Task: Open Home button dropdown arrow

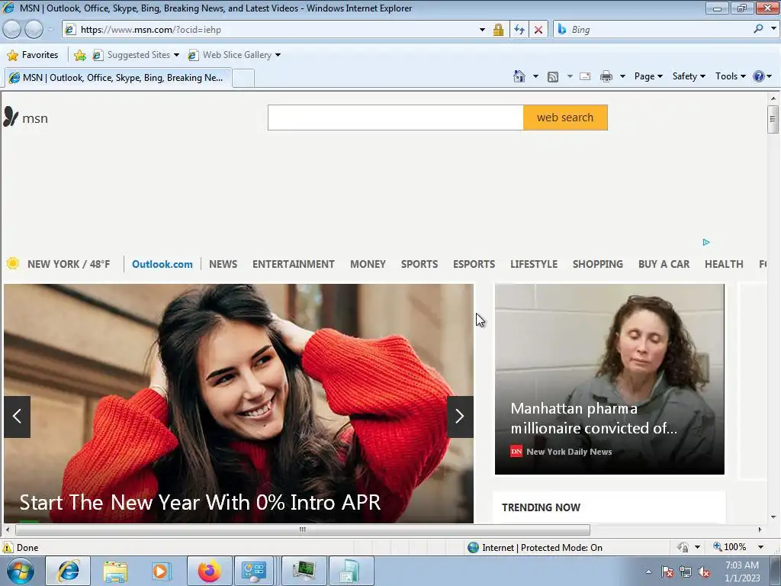Action: point(535,76)
